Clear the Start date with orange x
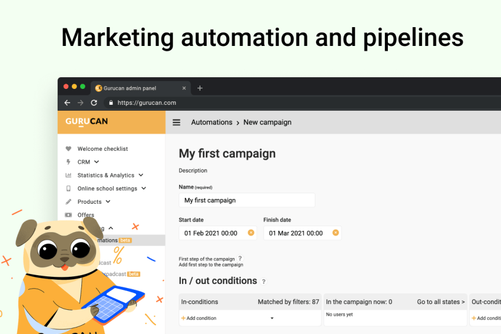This screenshot has height=334, width=501. 251,233
